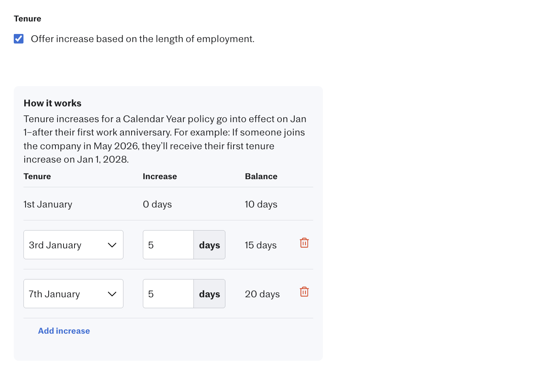Uncheck offer increase based on employment length
The height and width of the screenshot is (381, 535).
[x=19, y=39]
